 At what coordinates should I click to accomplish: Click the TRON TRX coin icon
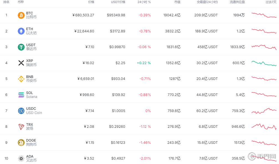(x=21, y=127)
